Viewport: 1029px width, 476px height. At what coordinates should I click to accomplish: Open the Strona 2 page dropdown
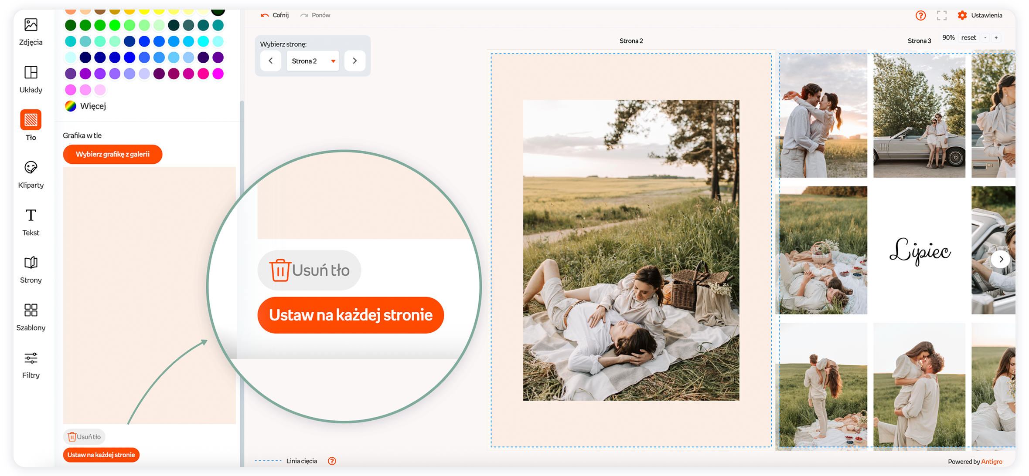[x=313, y=61]
